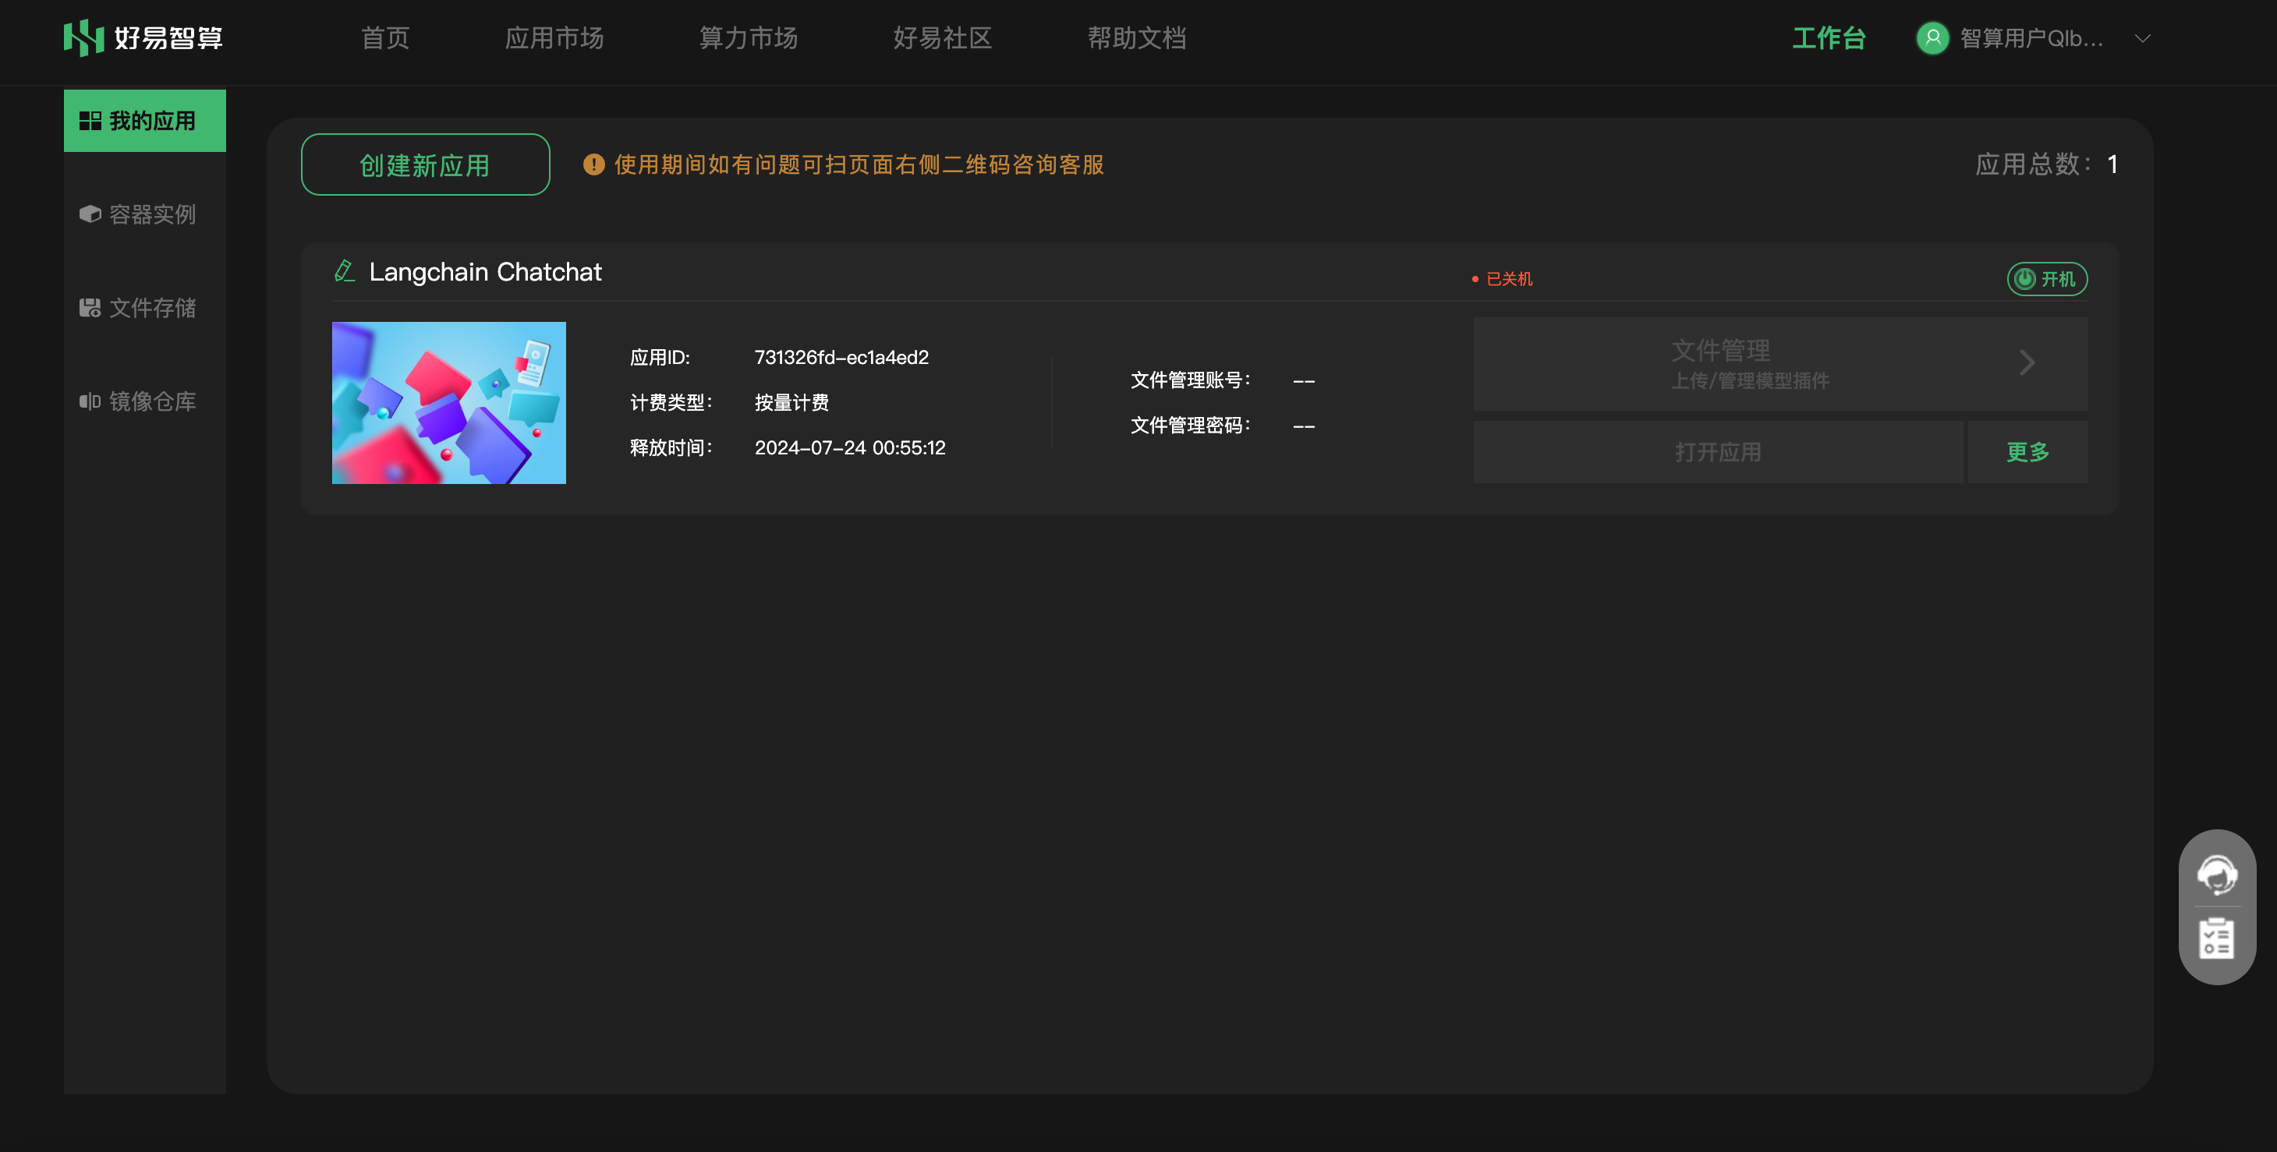
Task: Click the clipboard survey icon
Action: pos(2217,938)
